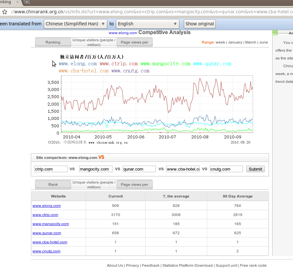Click the Current column header

[116, 196]
